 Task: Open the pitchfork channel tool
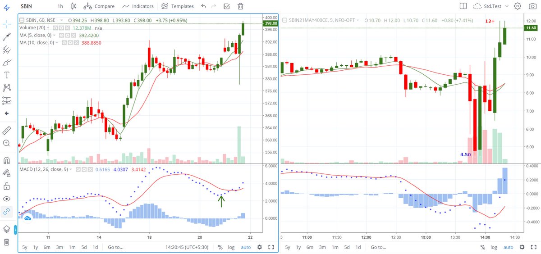pyautogui.click(x=6, y=50)
